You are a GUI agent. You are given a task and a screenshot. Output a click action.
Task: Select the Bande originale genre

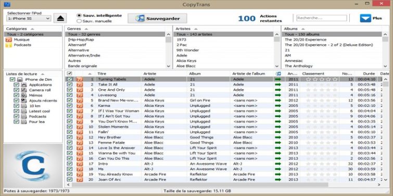point(82,66)
